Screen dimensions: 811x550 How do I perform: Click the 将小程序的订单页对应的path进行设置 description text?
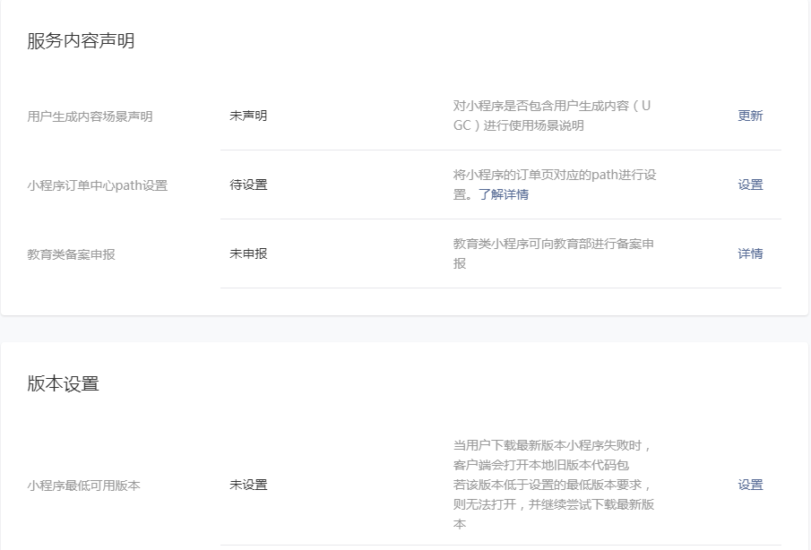pos(555,185)
